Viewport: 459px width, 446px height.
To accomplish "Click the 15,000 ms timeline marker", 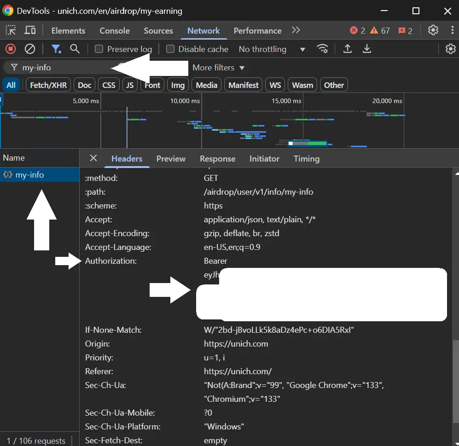I will click(286, 101).
